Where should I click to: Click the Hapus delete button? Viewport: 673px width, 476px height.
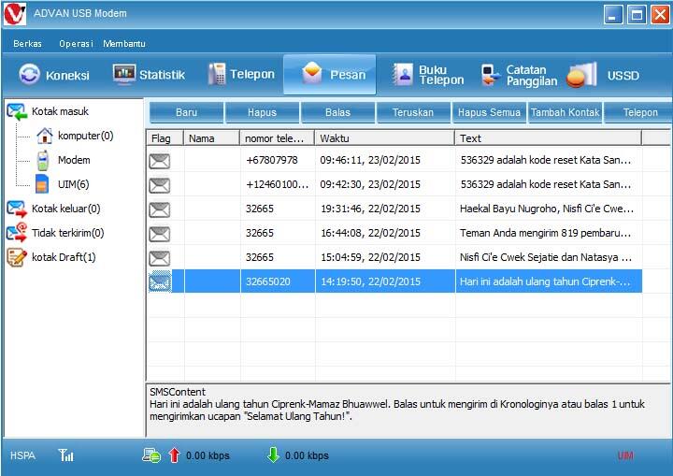(x=262, y=112)
